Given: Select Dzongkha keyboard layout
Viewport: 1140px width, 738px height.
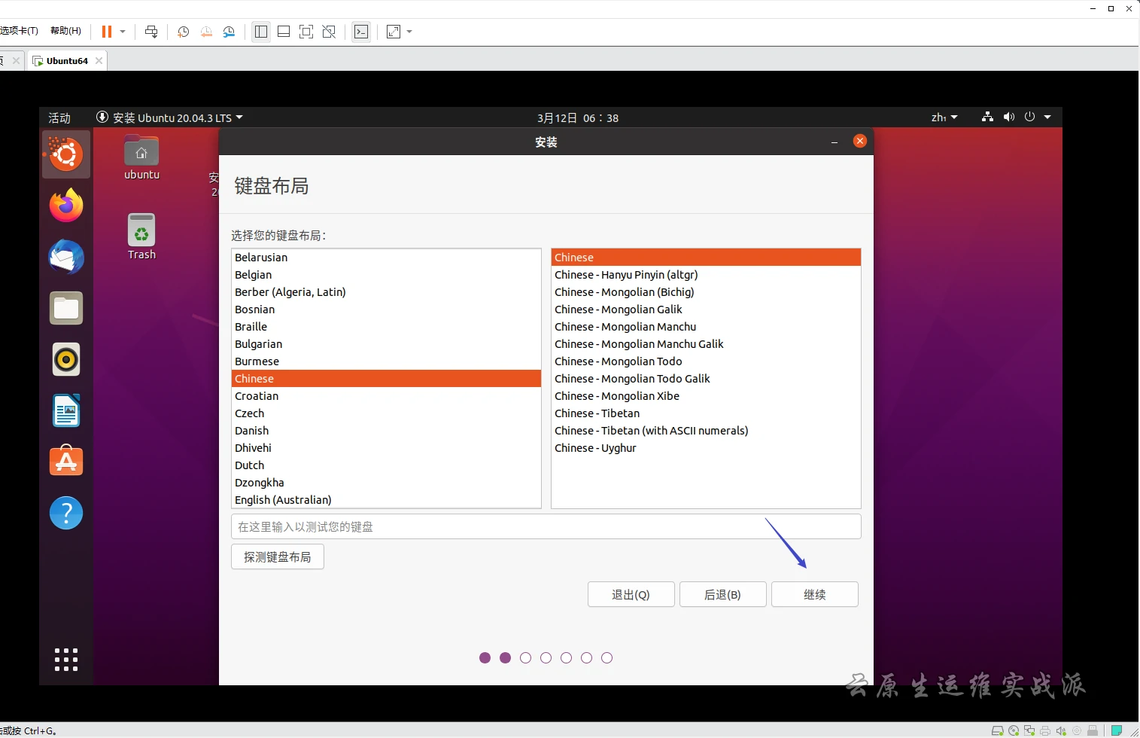Looking at the screenshot, I should pyautogui.click(x=386, y=483).
